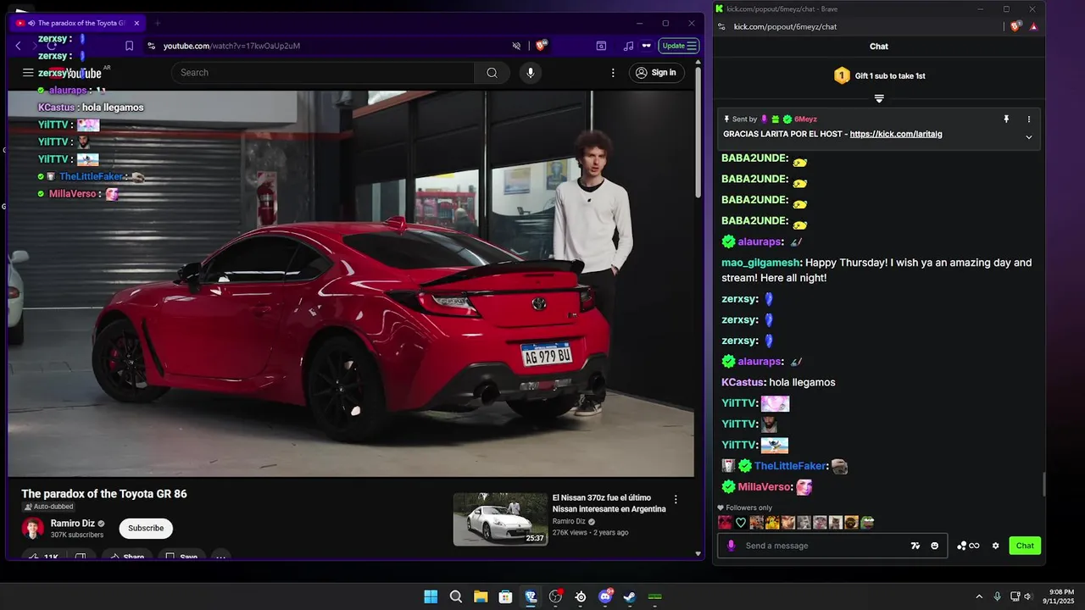The width and height of the screenshot is (1085, 610).
Task: Click the green Chat send button
Action: 1025,546
